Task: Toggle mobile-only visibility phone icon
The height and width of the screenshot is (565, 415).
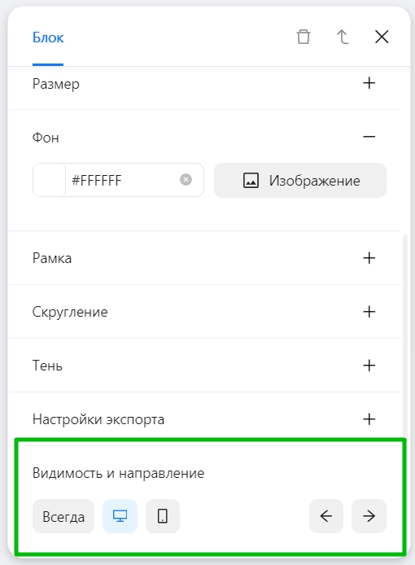Action: (163, 516)
